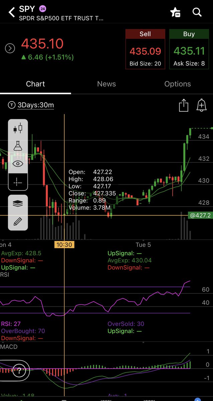Tap the Buy box at 435.11
Viewport: 213px width, 401px height.
(x=189, y=49)
